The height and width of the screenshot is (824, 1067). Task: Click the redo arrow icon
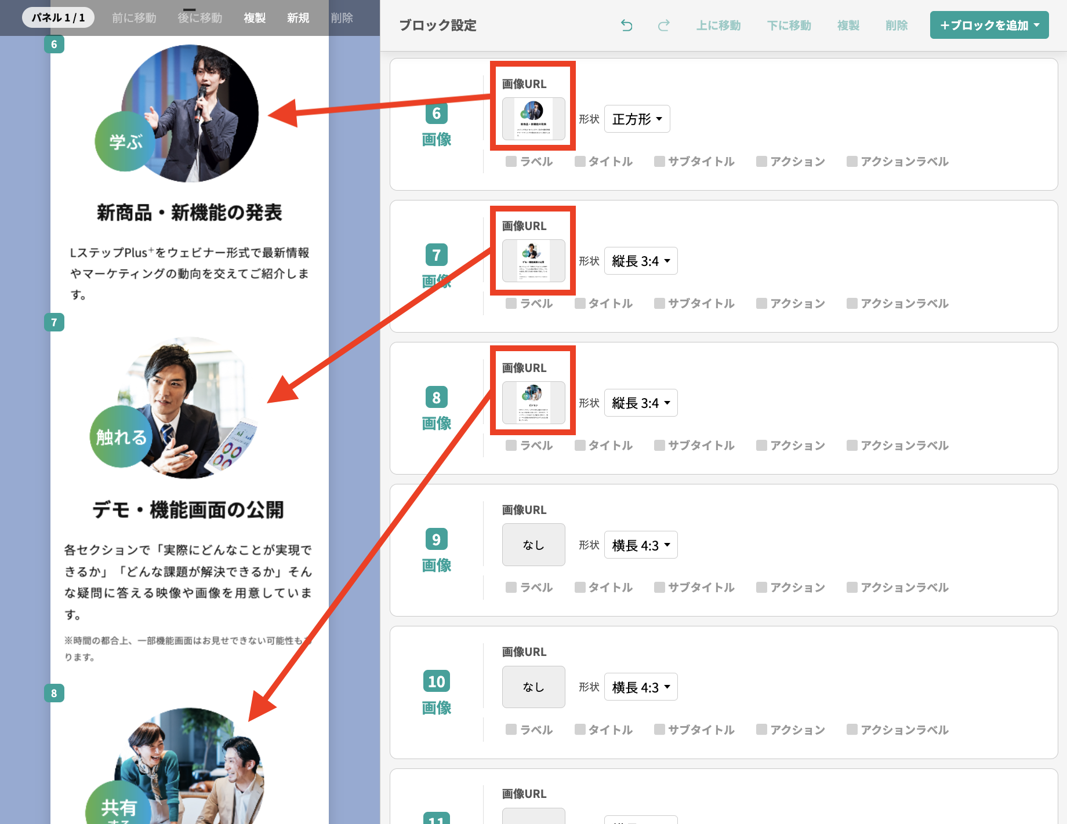(664, 25)
